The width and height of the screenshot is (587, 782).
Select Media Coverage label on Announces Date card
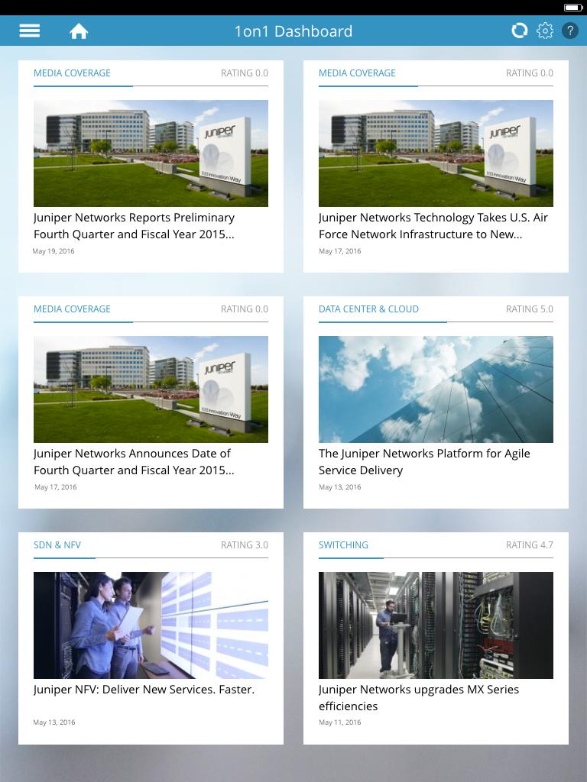click(x=72, y=309)
